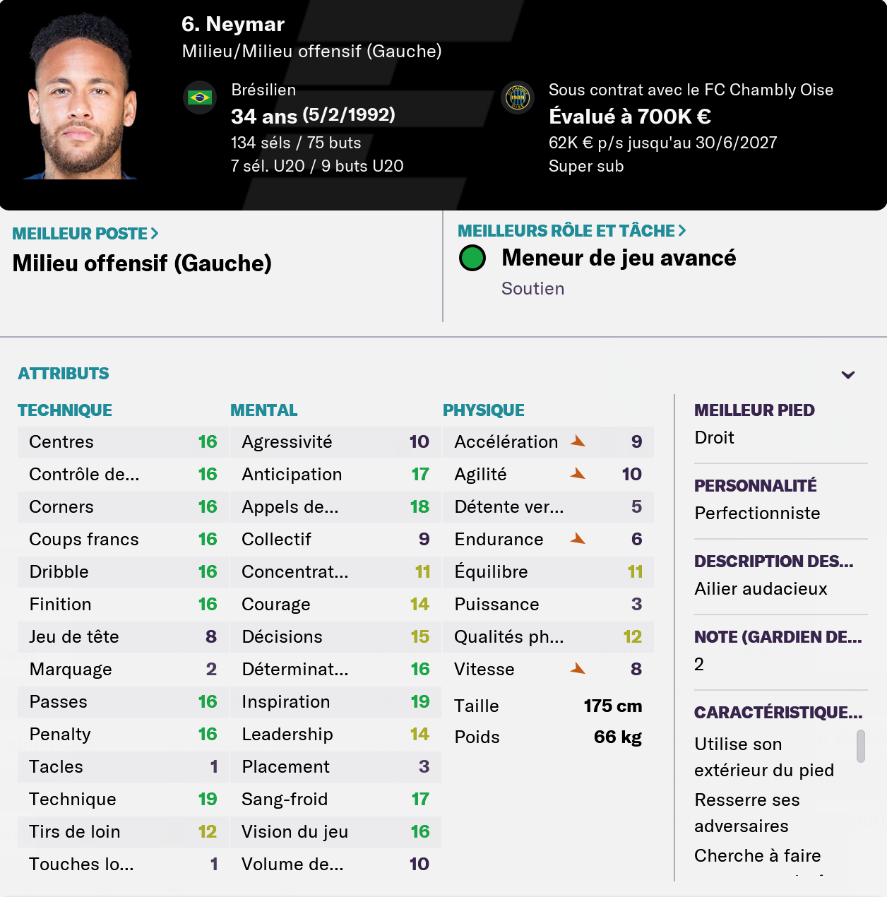Collapse the Attributs section chevron
This screenshot has height=897, width=887.
[x=848, y=375]
